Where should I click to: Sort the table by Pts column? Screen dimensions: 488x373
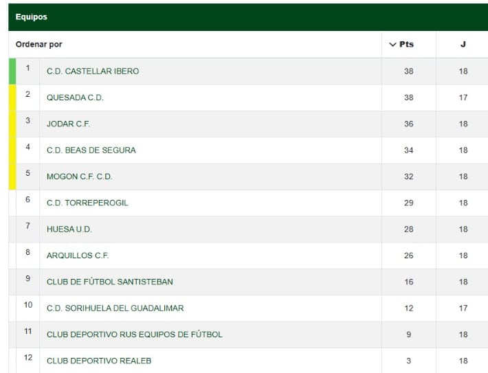tap(407, 45)
